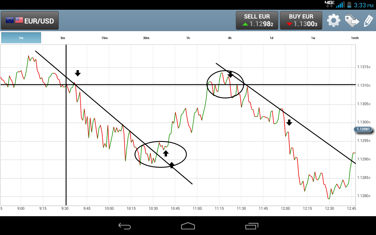Tap the 9:15 time axis label
376x235 pixels.
(x=43, y=209)
